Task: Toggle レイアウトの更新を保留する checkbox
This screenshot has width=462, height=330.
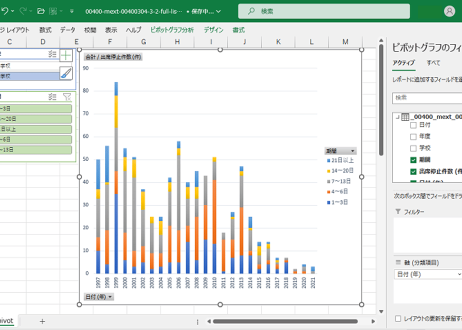Action: tap(398, 318)
